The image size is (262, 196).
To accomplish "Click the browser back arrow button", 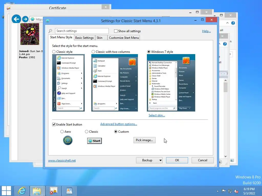I will click(16, 19).
